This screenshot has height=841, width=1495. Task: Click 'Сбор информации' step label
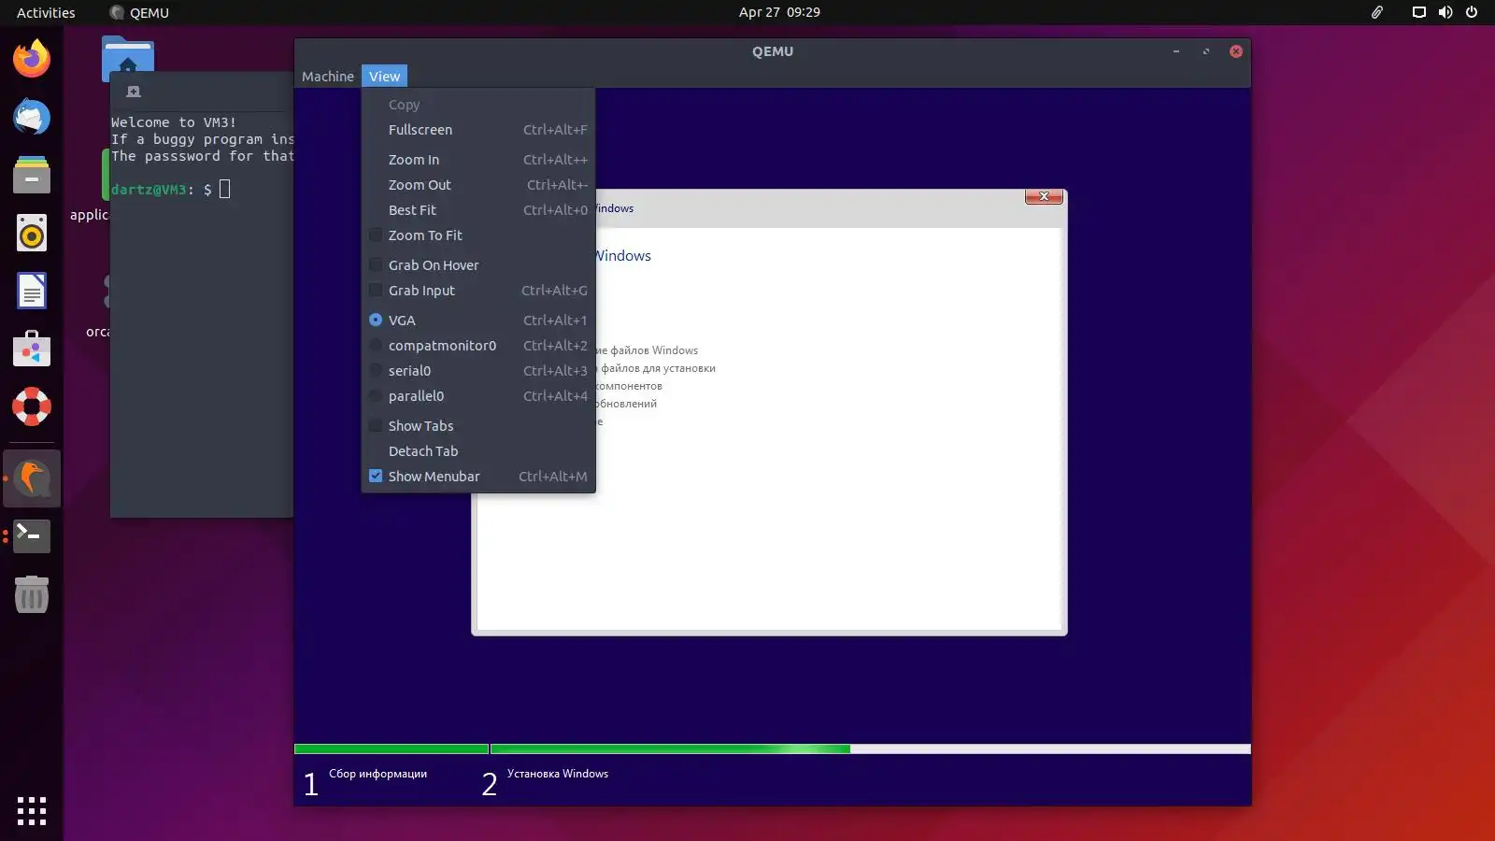[x=377, y=774]
